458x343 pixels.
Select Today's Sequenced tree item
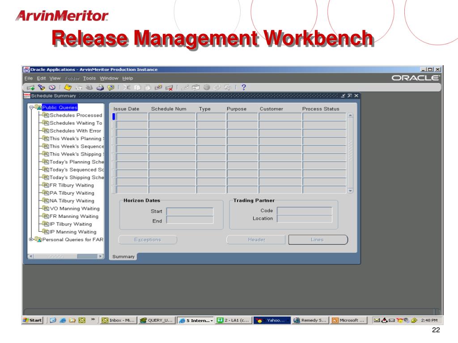click(x=76, y=169)
